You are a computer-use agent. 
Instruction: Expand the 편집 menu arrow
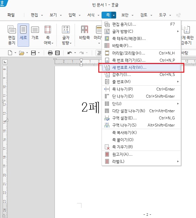click(x=42, y=15)
